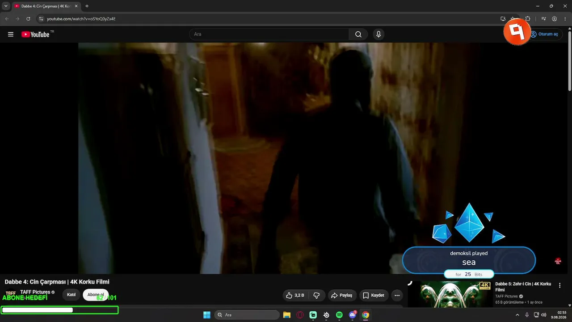Focus the YouTube 'Ara' search field

pos(269,34)
